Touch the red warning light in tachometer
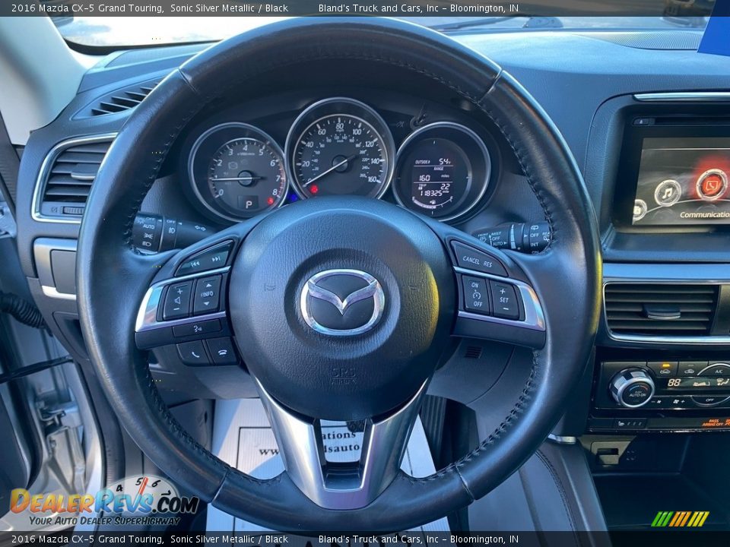 coord(270,201)
